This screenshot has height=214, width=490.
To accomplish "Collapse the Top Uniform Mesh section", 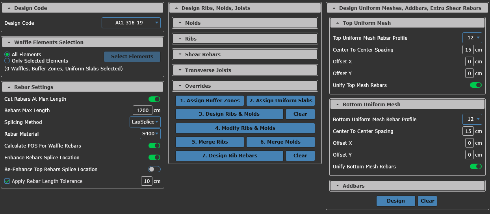I will [x=407, y=23].
